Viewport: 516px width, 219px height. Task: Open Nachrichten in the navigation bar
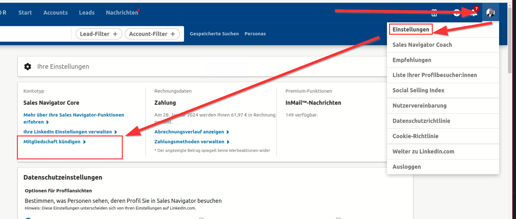click(x=122, y=13)
